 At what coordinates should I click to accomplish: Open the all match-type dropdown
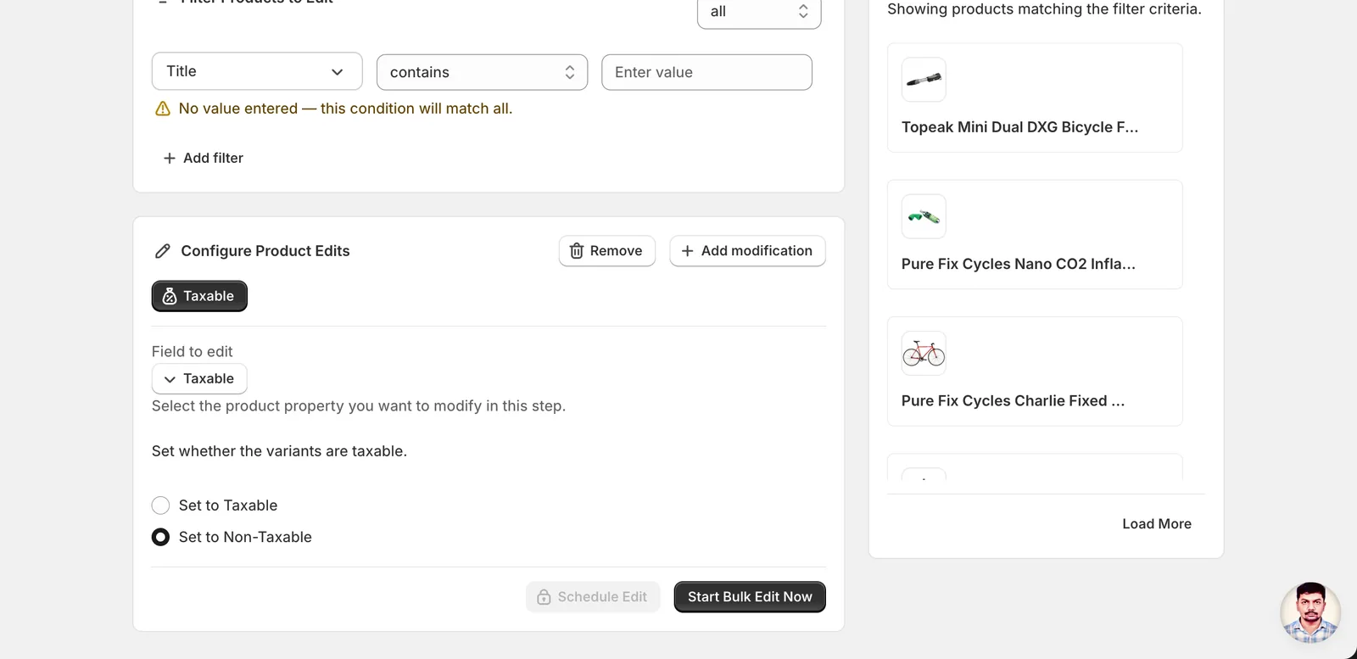tap(759, 12)
